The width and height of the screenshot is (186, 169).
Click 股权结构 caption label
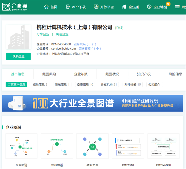[128, 165]
